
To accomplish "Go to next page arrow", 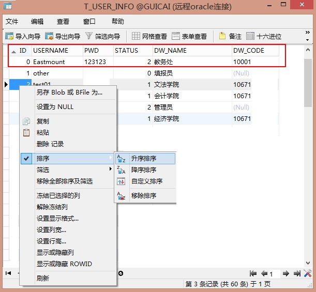I will pos(286,273).
